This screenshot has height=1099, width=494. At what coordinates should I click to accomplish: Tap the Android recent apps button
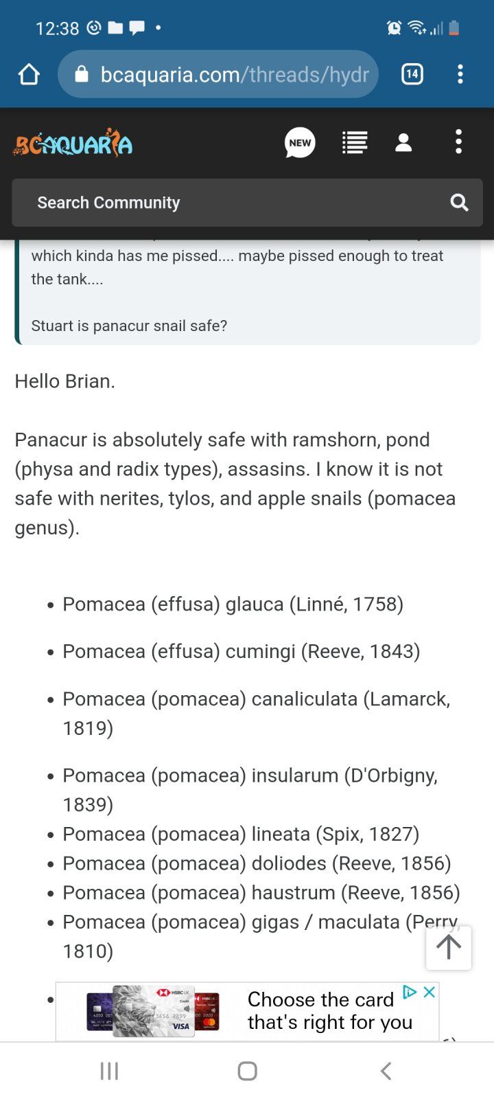pyautogui.click(x=110, y=1070)
